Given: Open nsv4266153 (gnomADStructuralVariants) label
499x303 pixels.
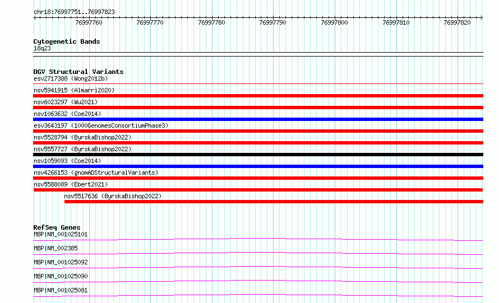Looking at the screenshot, I should click(96, 173).
